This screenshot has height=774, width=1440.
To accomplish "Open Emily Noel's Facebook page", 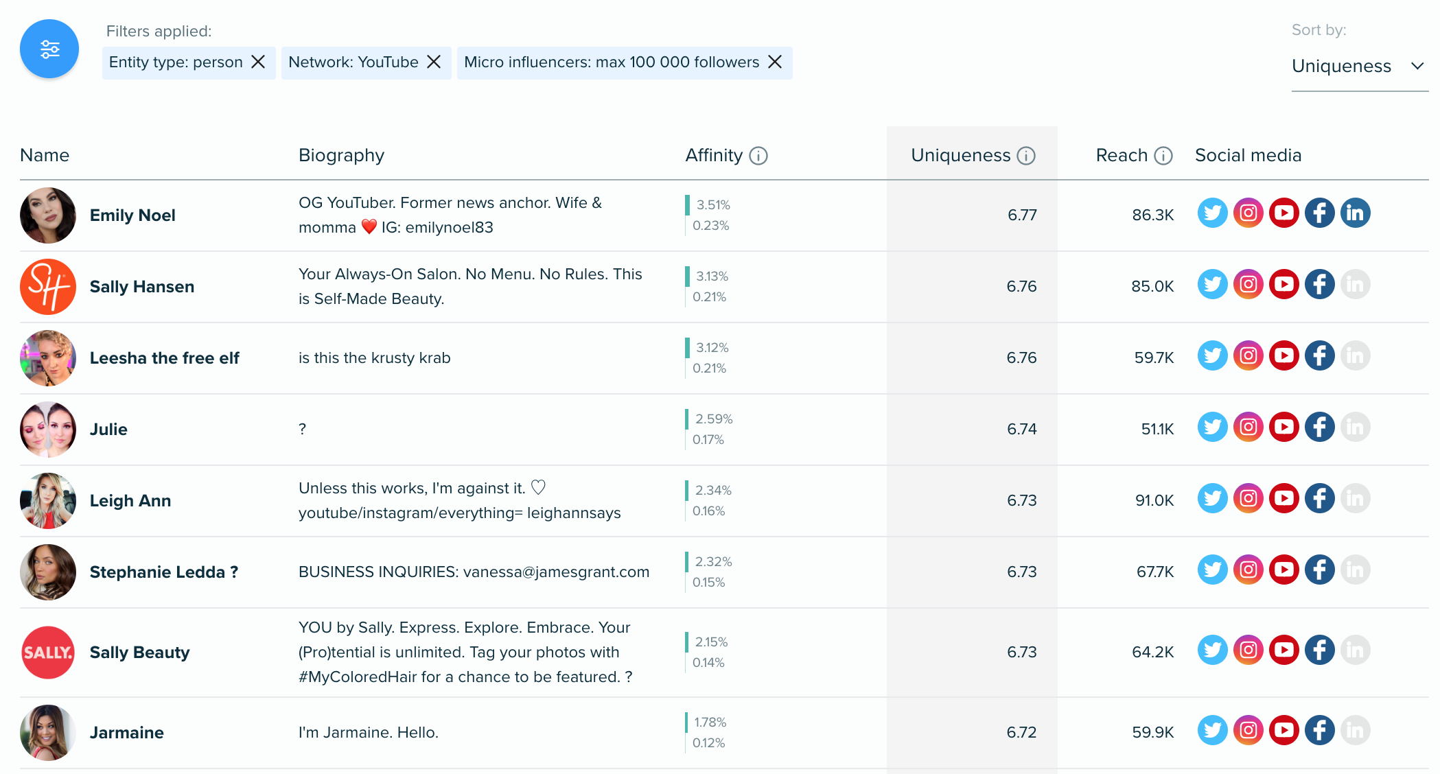I will coord(1320,213).
